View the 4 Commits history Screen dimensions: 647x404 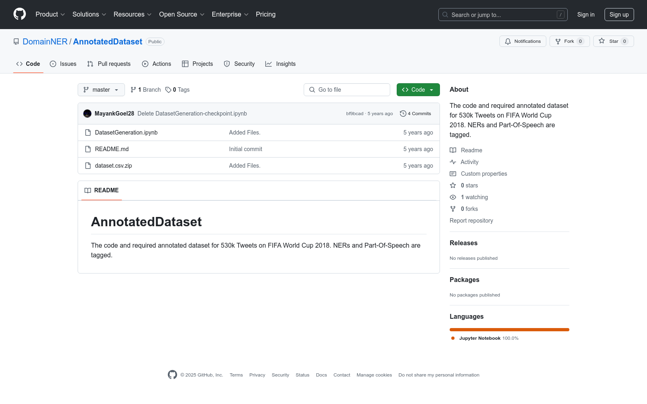415,114
